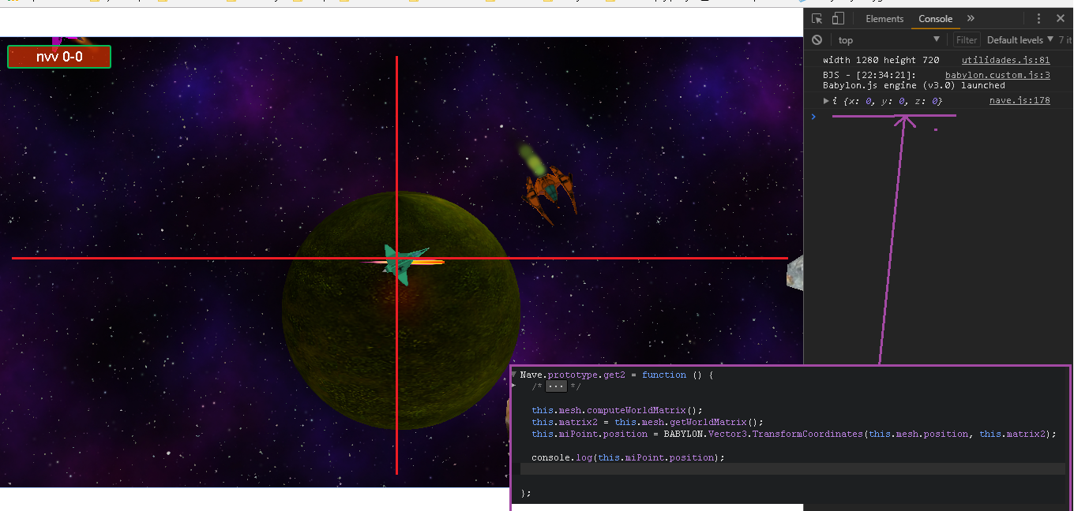The width and height of the screenshot is (1074, 511).
Task: Select the Console tab
Action: (935, 19)
